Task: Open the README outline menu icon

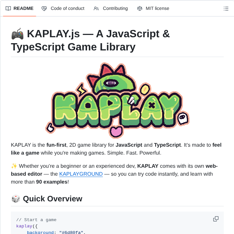Action: 226,9
